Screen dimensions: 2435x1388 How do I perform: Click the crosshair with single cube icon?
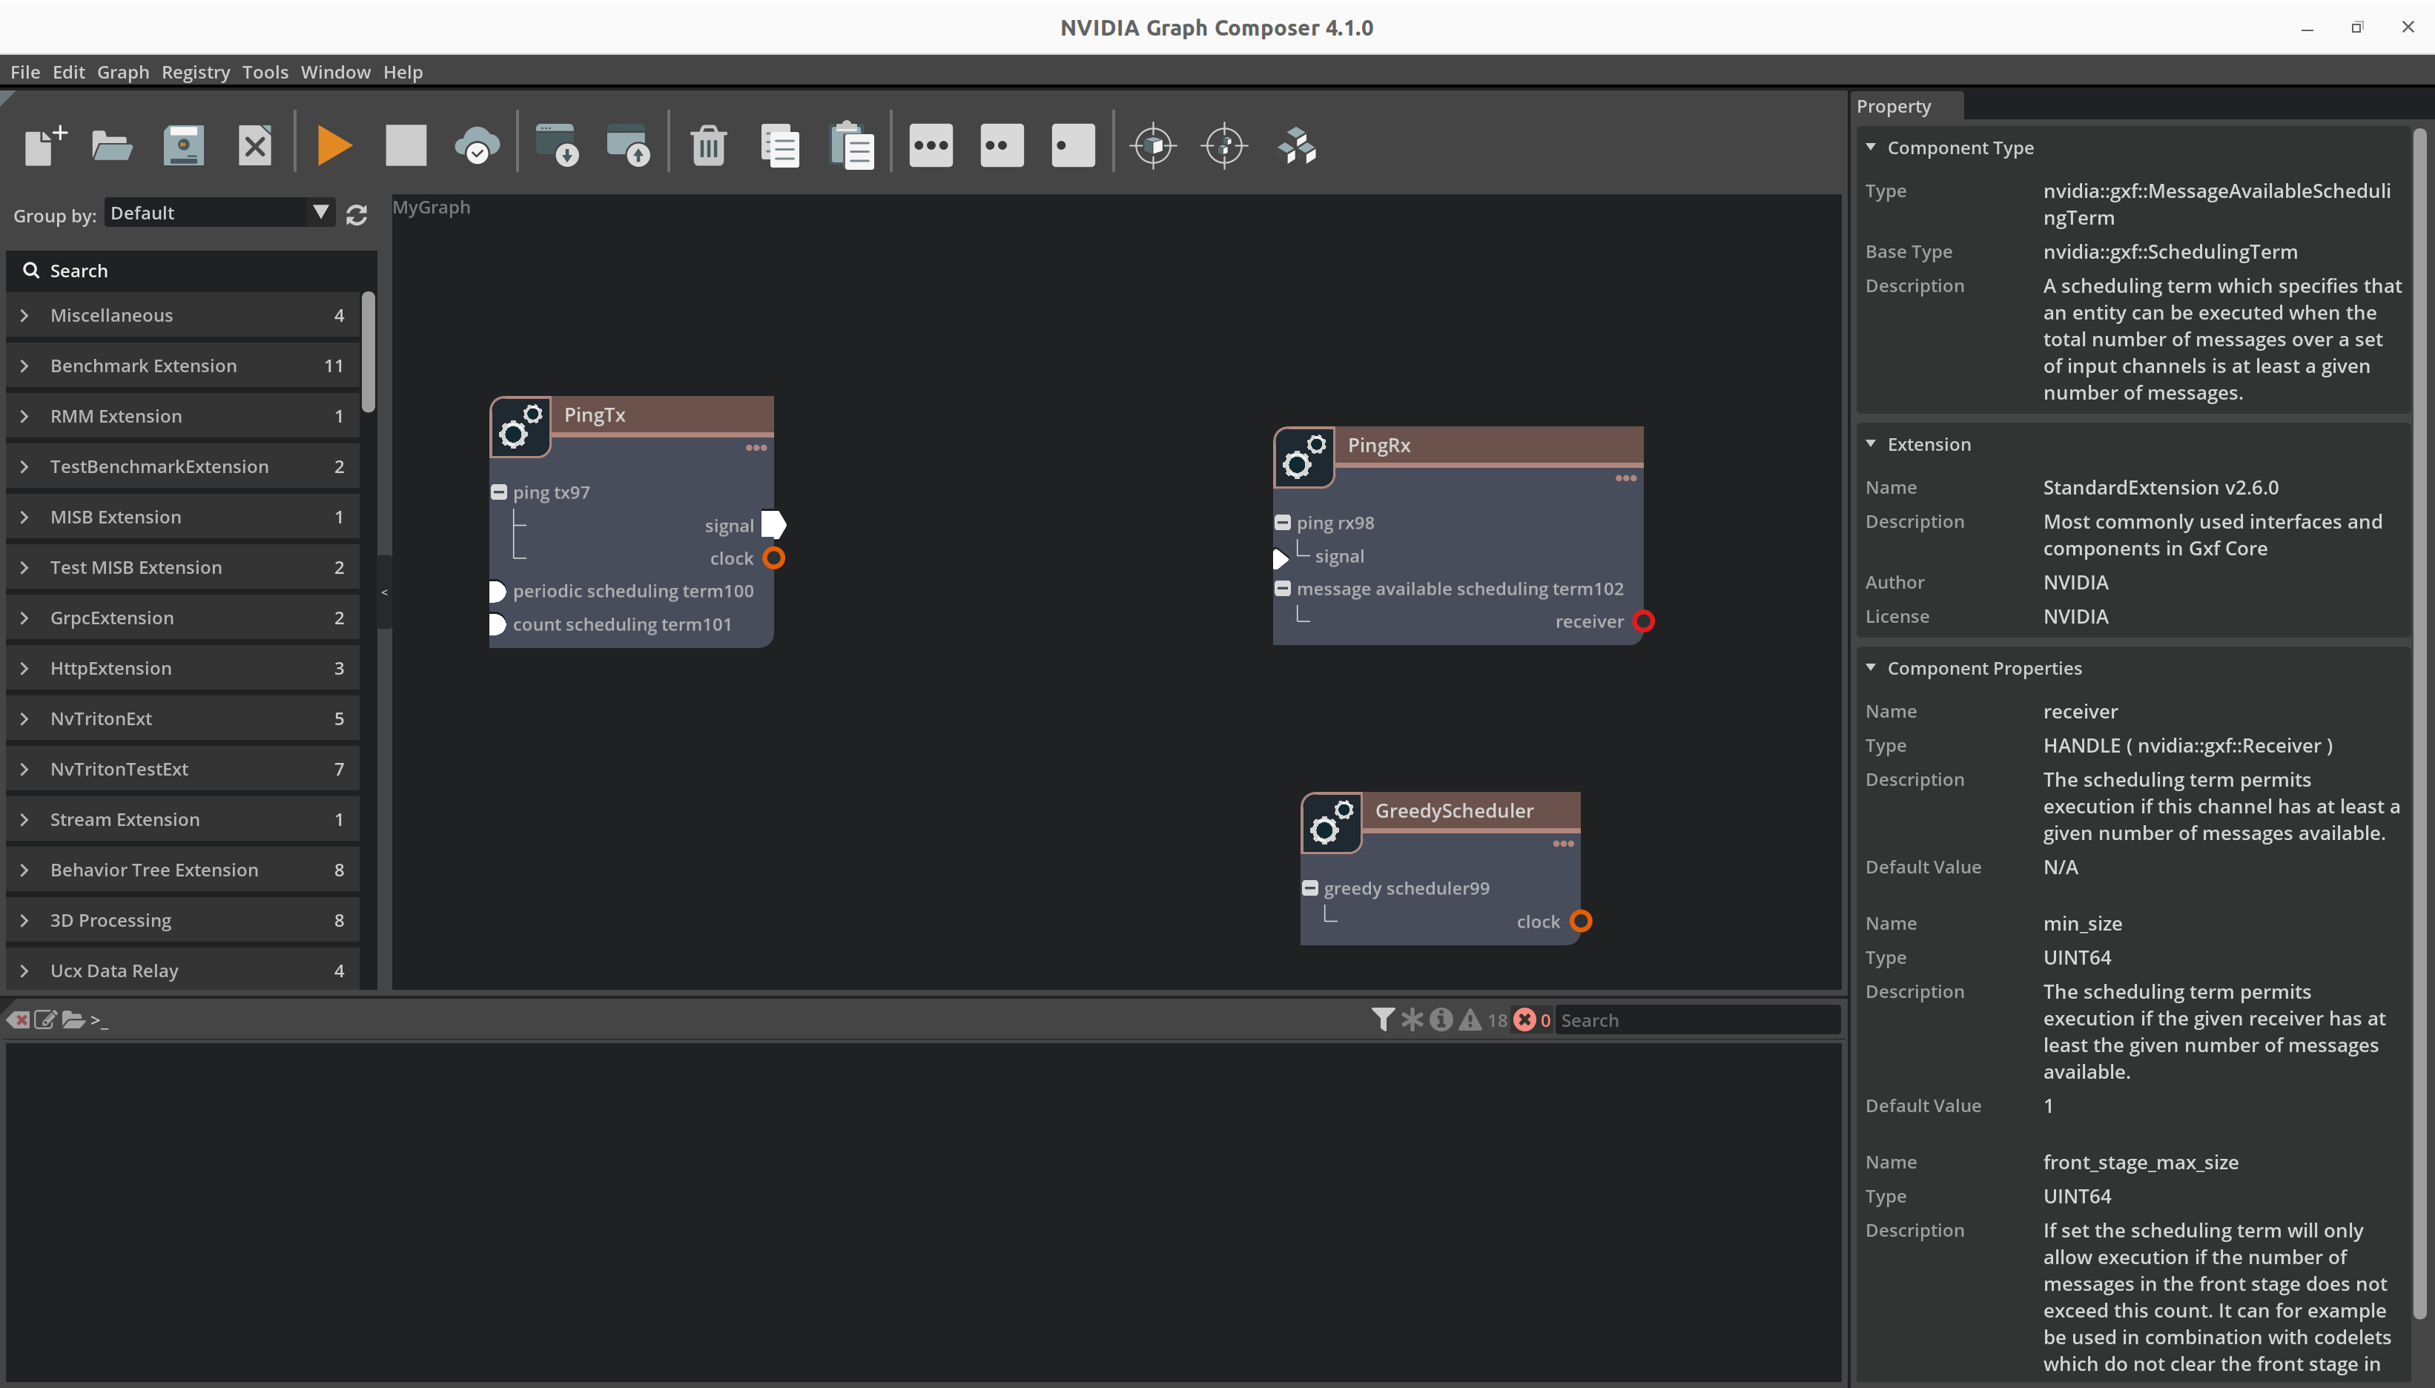click(1153, 146)
